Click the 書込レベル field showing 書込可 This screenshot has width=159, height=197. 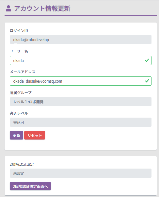(x=81, y=122)
